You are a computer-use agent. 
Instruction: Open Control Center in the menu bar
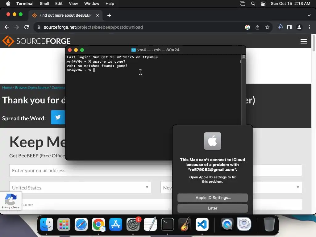point(263,3)
